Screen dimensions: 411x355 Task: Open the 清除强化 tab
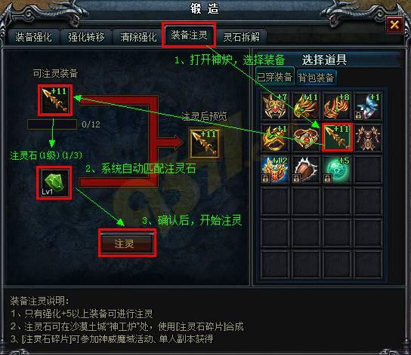[x=139, y=37]
